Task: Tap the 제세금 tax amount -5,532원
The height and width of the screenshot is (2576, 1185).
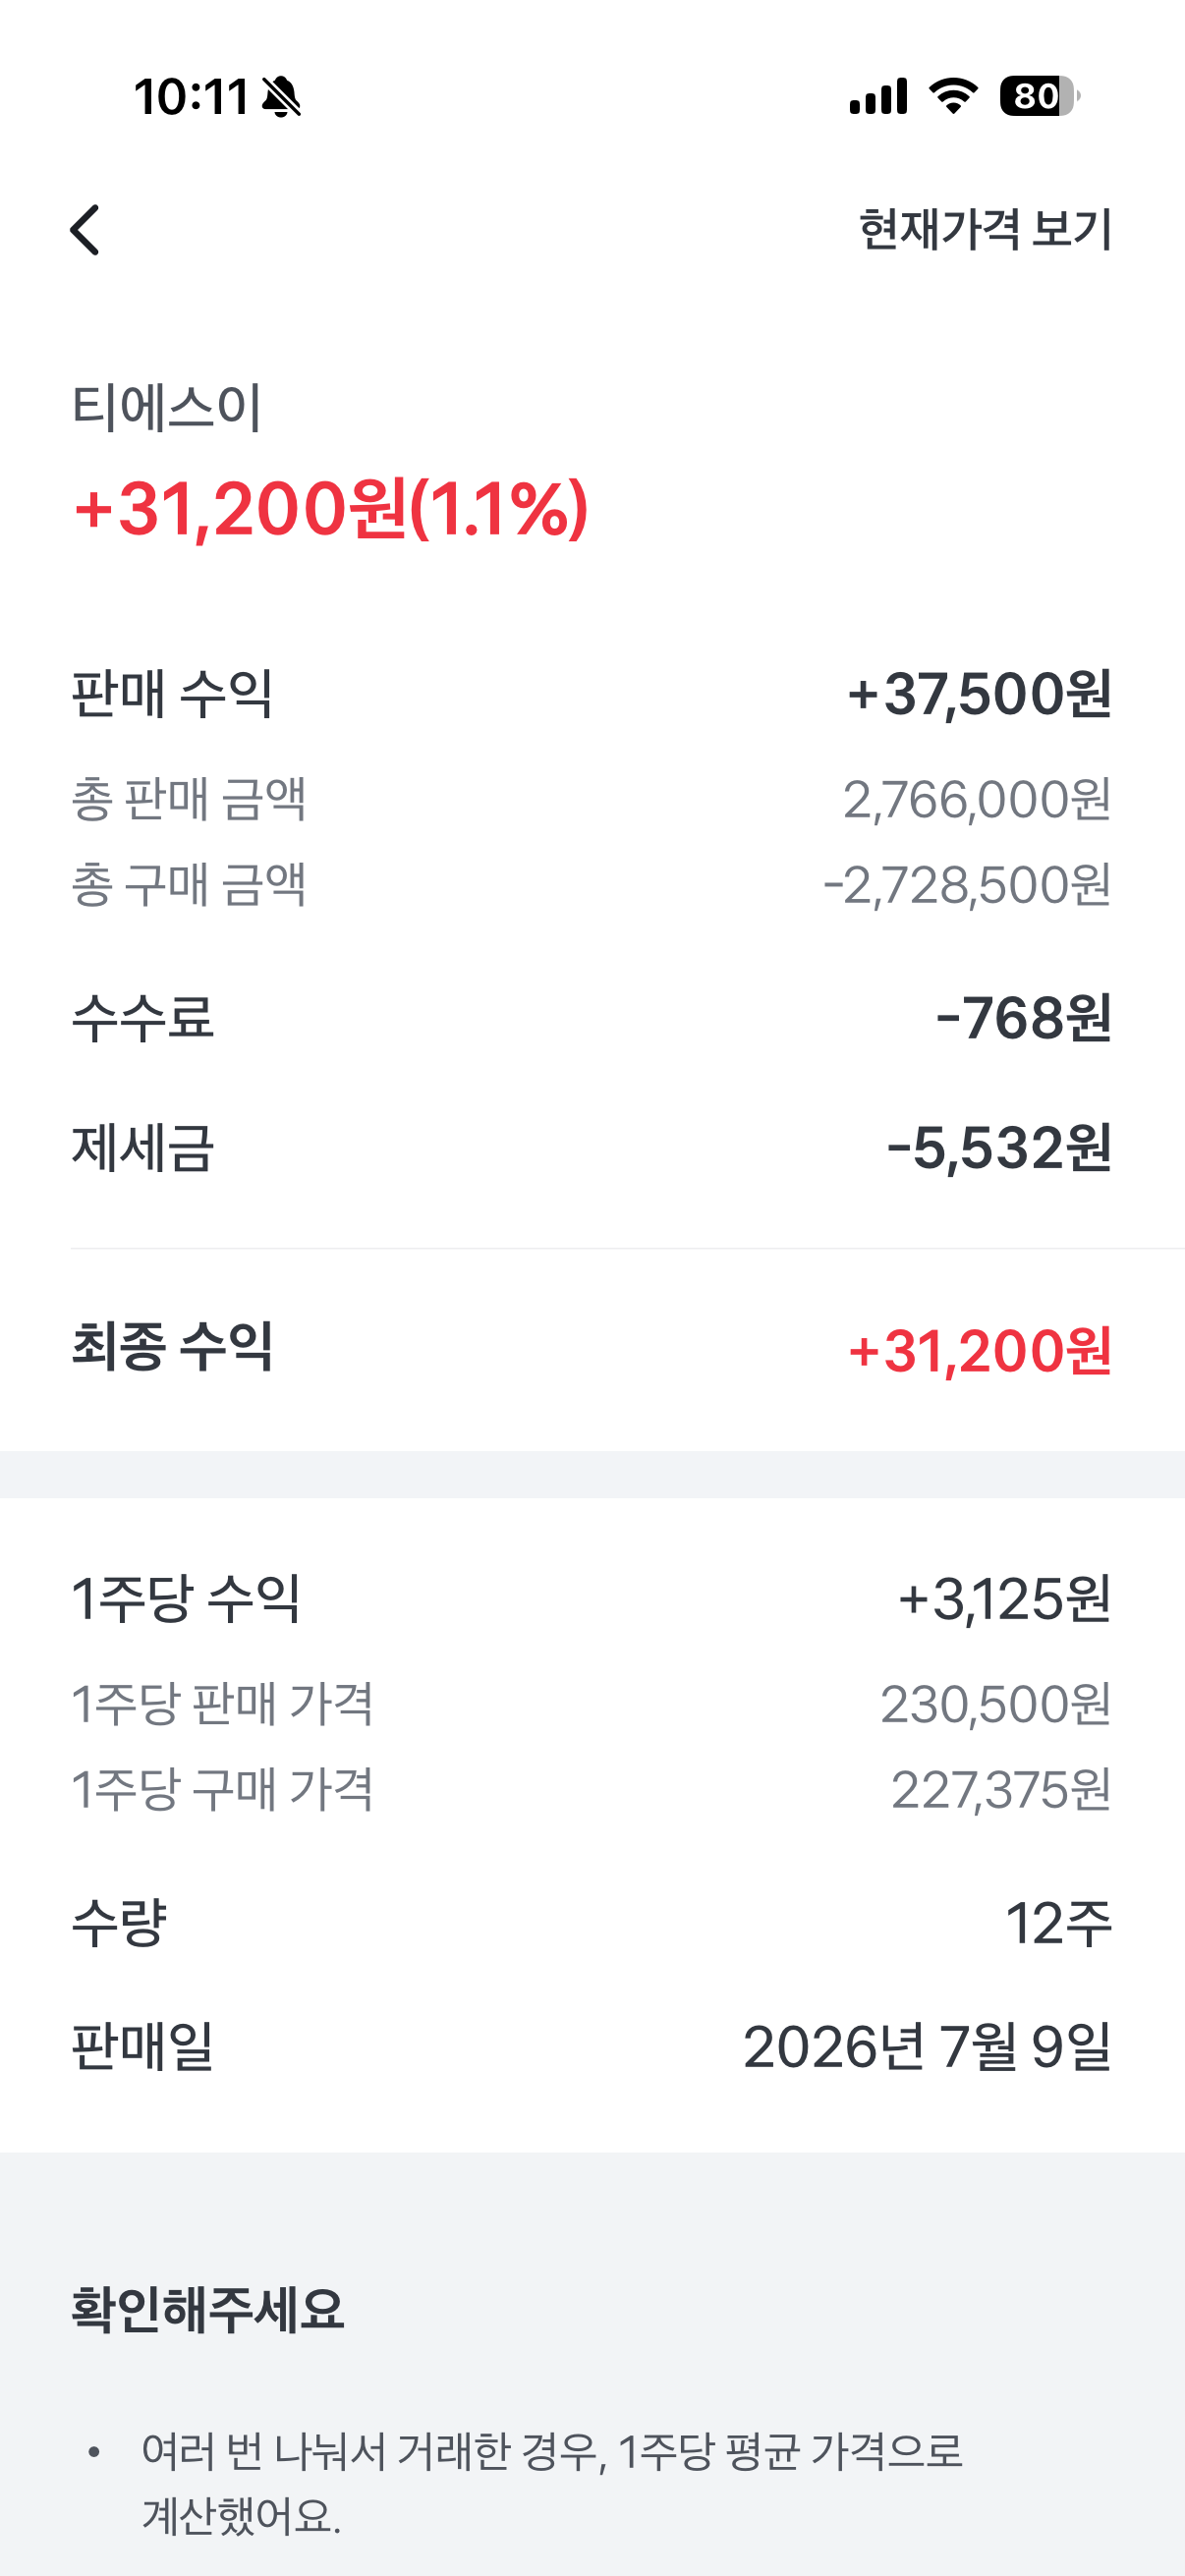Action: pos(999,1147)
